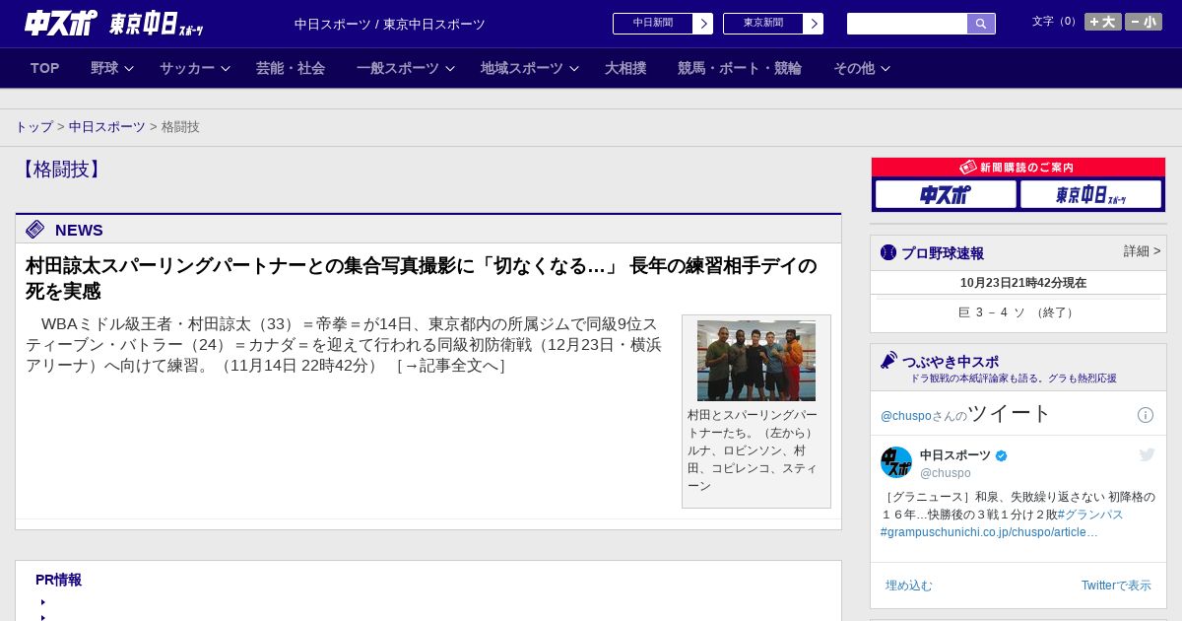Click arrow next to 東京新聞
This screenshot has width=1182, height=621.
pos(814,24)
